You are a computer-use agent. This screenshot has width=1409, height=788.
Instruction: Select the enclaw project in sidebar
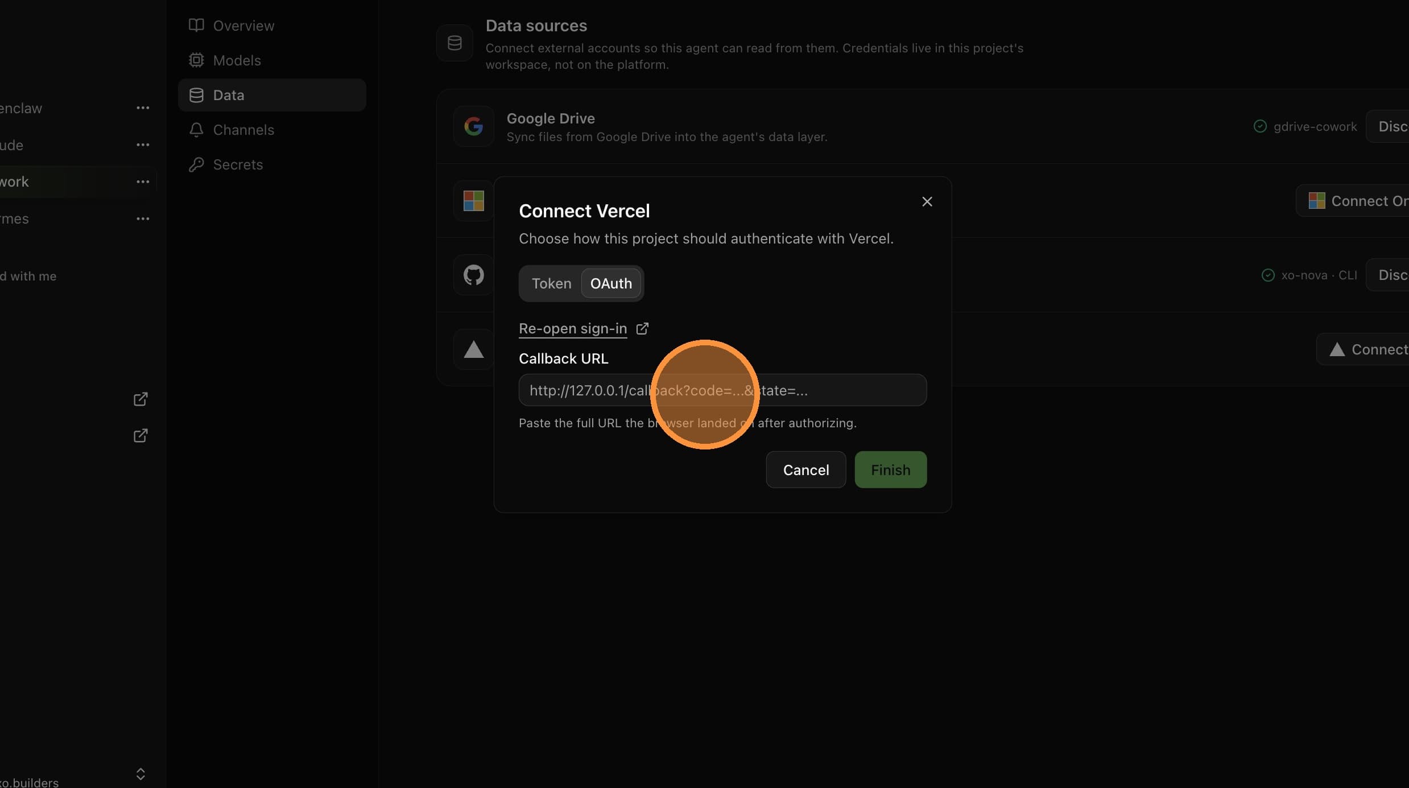[21, 108]
